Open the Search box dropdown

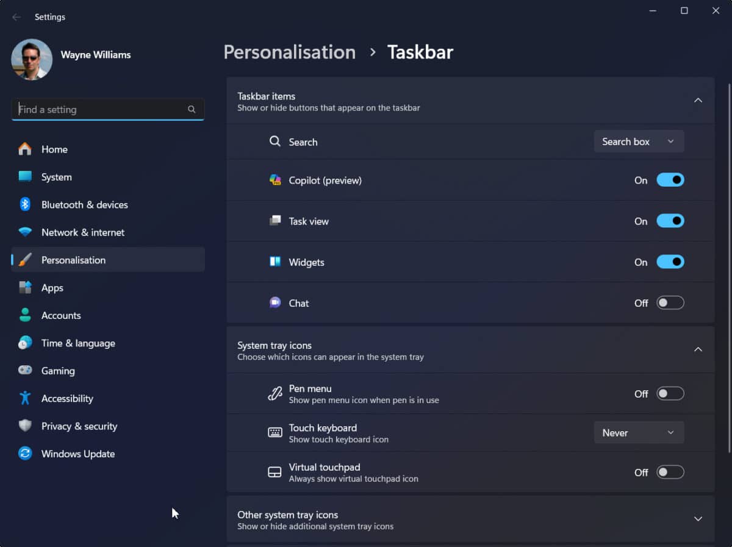coord(639,141)
